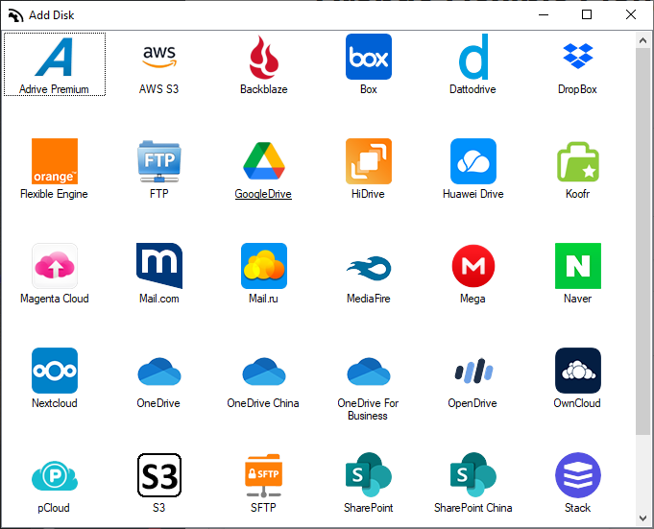Viewport: 654px width, 529px height.
Task: Maximize the Add Disk window
Action: tap(587, 15)
